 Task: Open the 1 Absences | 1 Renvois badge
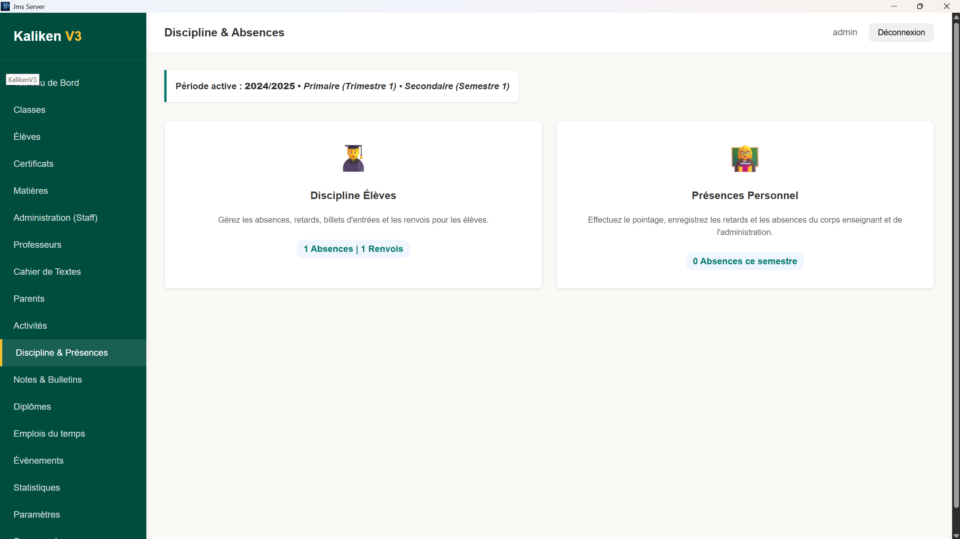click(x=353, y=249)
